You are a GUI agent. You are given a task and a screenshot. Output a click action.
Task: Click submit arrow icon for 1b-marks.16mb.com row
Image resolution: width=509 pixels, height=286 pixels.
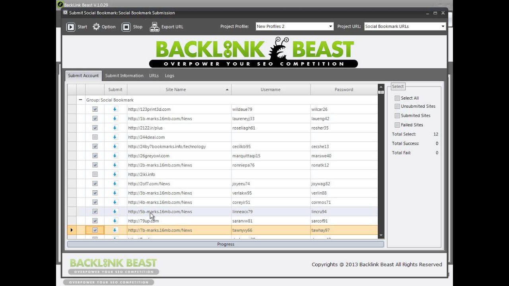[115, 118]
